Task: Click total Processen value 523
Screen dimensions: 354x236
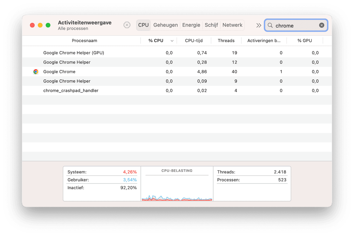Action: (282, 180)
